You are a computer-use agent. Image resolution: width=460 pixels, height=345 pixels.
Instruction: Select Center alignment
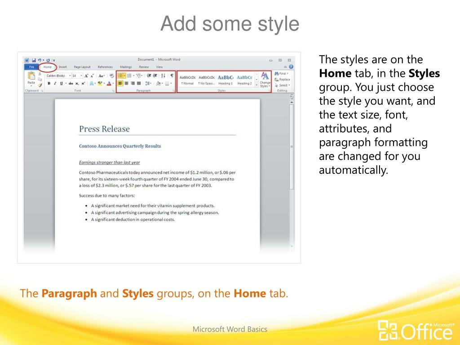pos(126,83)
